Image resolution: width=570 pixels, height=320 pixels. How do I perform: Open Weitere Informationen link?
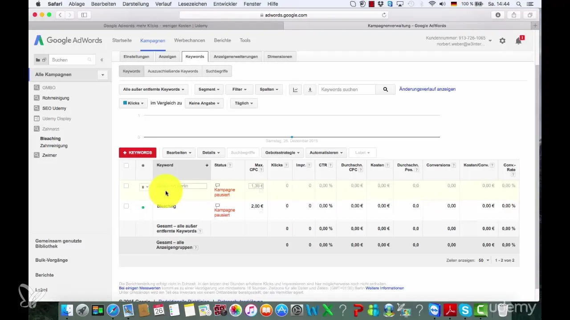tap(385, 288)
